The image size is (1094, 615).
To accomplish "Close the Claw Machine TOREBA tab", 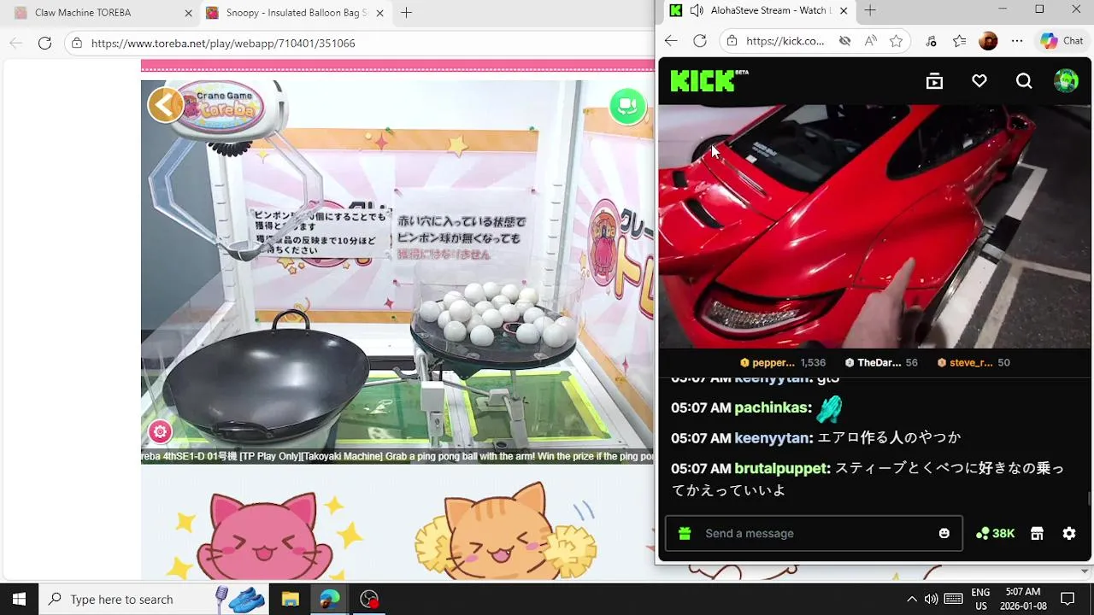I will tap(188, 13).
